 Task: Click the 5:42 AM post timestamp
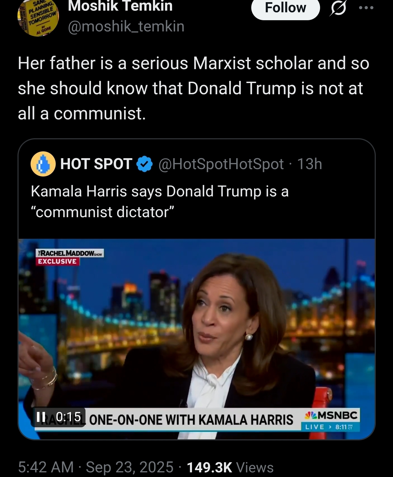(46, 467)
